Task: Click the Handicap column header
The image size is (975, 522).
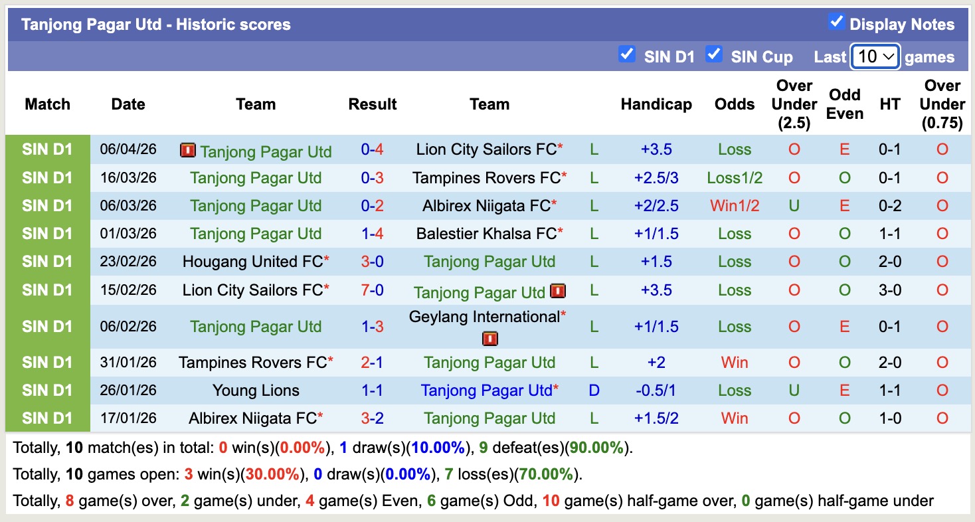Action: click(656, 104)
